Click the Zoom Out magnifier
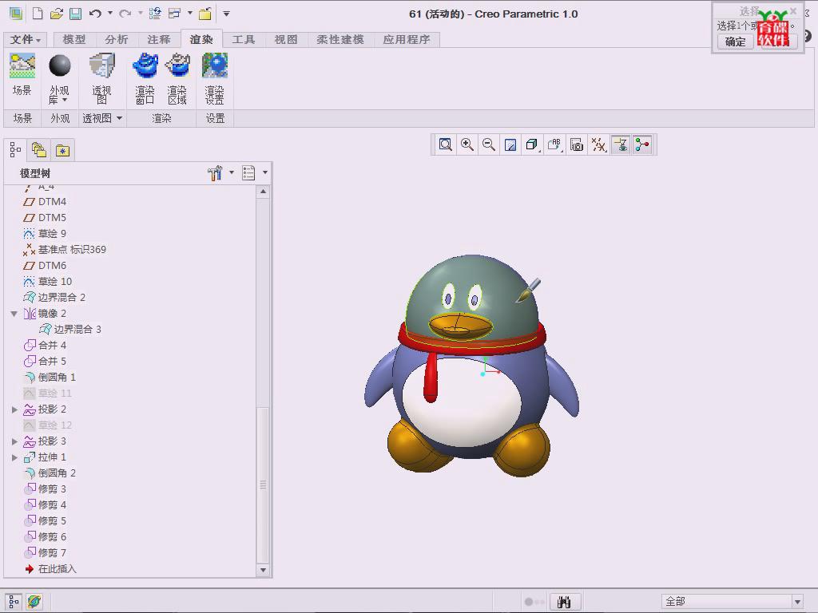 tap(489, 144)
